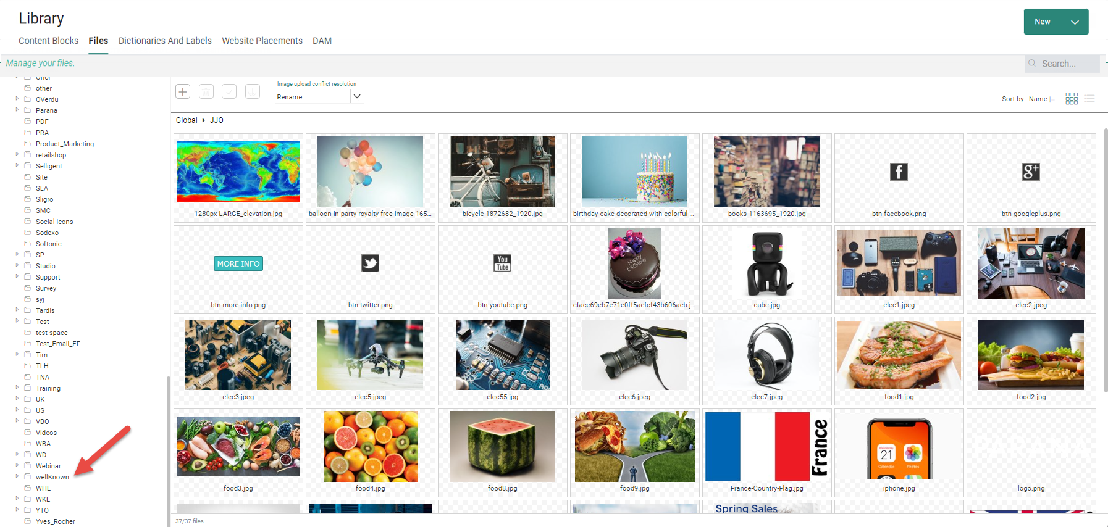1108x527 pixels.
Task: Select the Product_Marketing folder
Action: pos(65,144)
